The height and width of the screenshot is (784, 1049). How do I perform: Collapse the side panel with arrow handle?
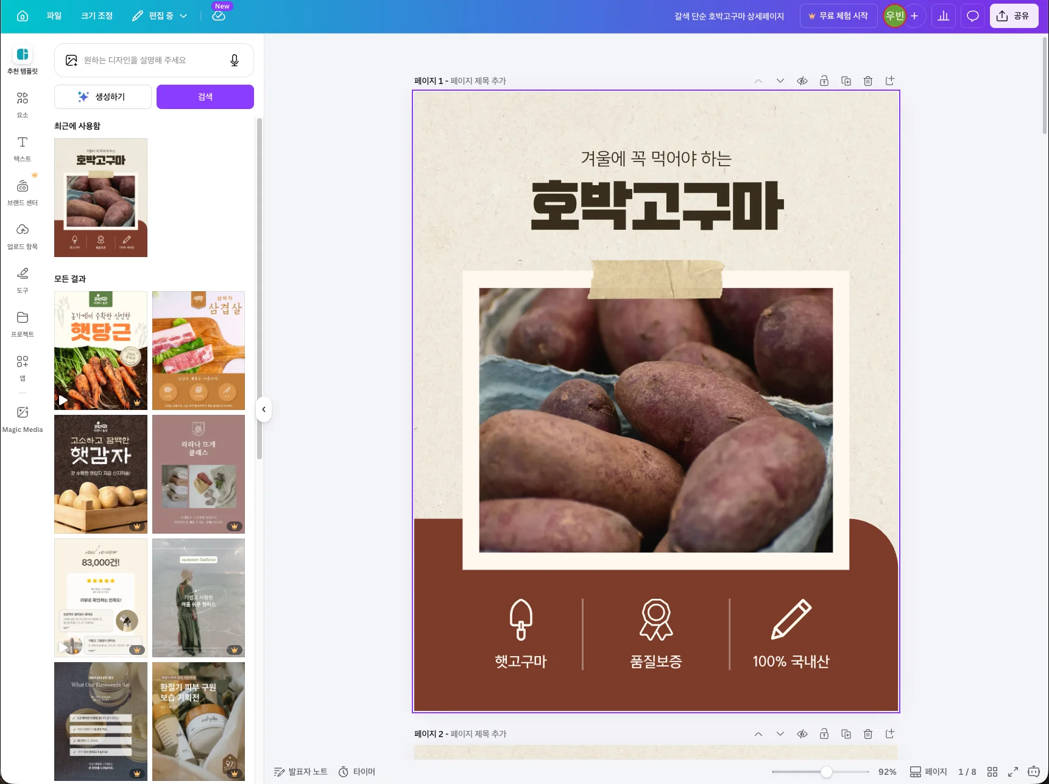pos(264,409)
